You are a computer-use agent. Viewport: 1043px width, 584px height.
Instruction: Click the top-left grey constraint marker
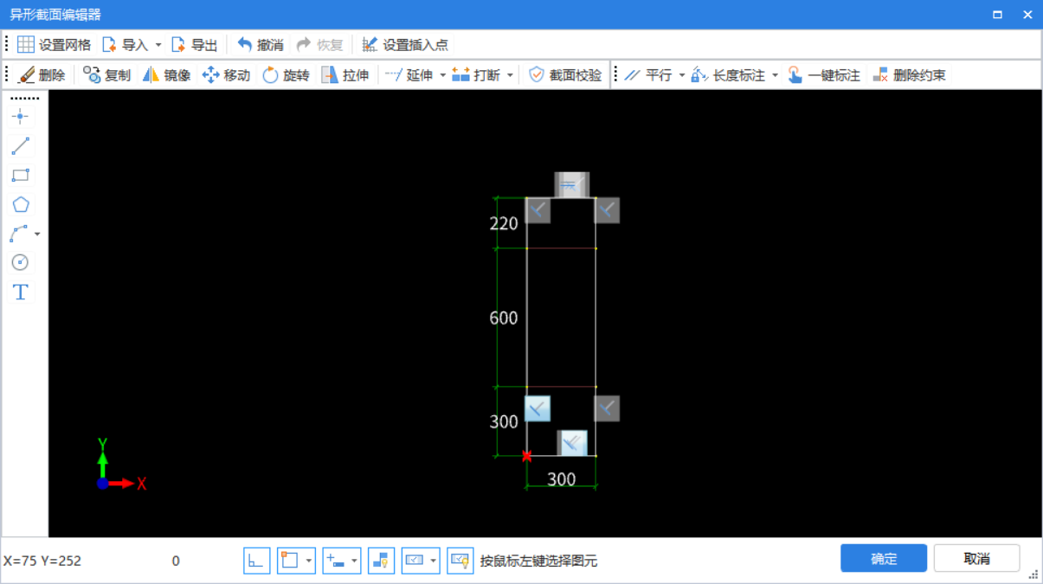pyautogui.click(x=538, y=210)
